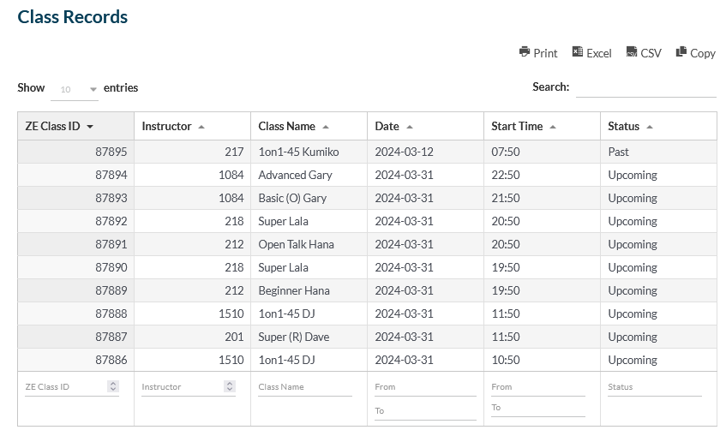Select the row for class 87895
Image resolution: width=720 pixels, height=430 pixels.
pyautogui.click(x=367, y=152)
